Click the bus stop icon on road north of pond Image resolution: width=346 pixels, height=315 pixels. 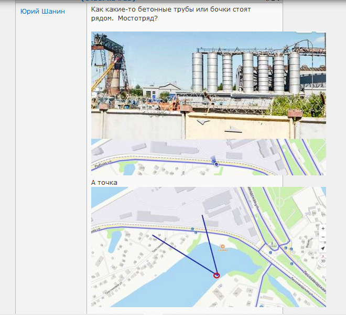(193, 229)
